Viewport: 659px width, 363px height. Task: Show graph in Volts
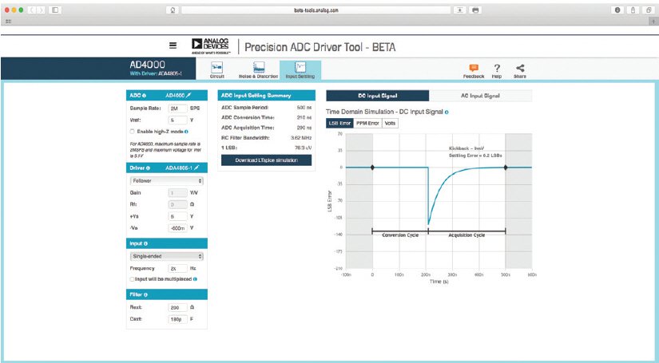(x=389, y=123)
